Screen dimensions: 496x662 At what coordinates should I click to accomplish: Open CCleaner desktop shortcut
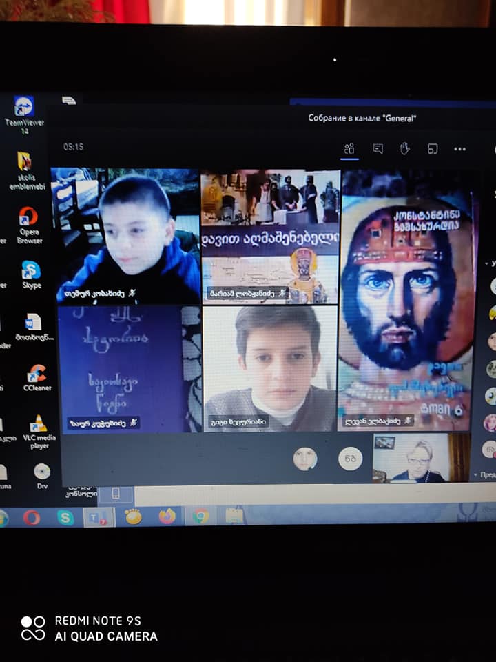tap(37, 378)
